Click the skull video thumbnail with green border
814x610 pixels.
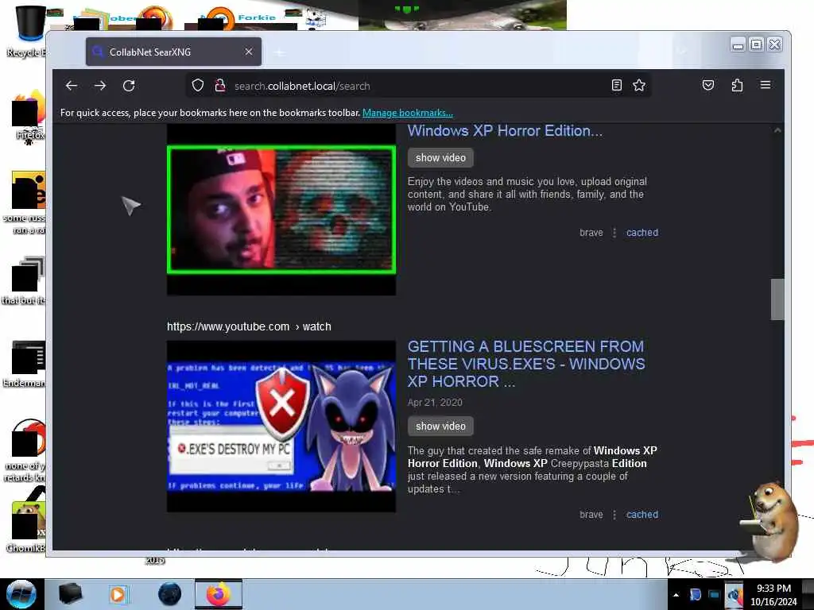281,210
